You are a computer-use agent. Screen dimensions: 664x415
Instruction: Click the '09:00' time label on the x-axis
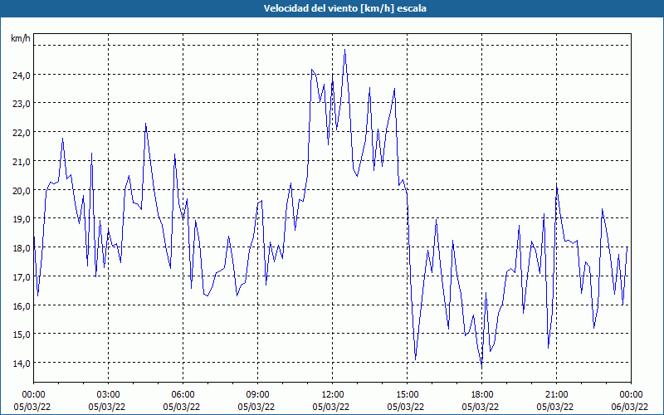(x=257, y=395)
